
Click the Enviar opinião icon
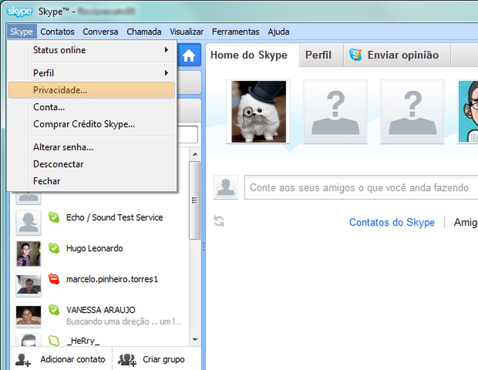tap(355, 55)
